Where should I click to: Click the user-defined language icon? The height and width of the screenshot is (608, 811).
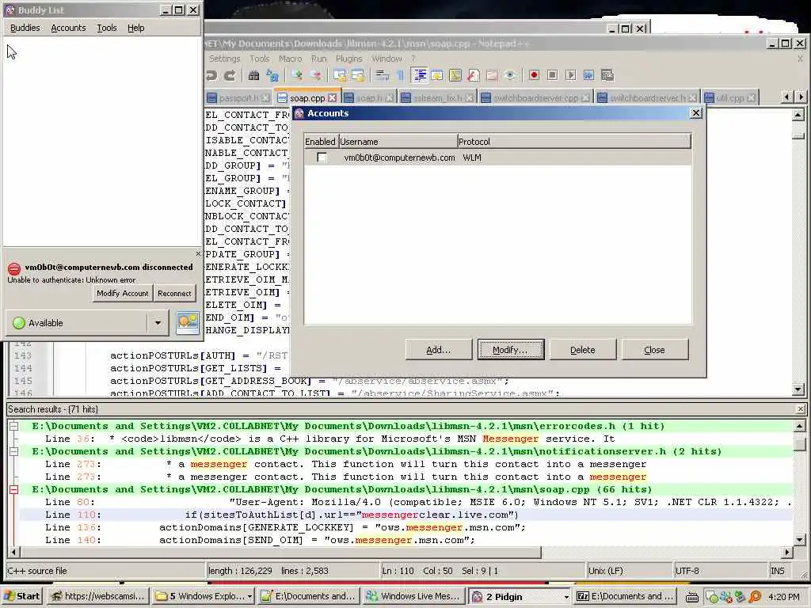437,75
